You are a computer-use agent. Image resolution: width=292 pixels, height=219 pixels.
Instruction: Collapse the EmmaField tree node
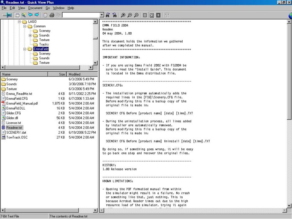25,49
